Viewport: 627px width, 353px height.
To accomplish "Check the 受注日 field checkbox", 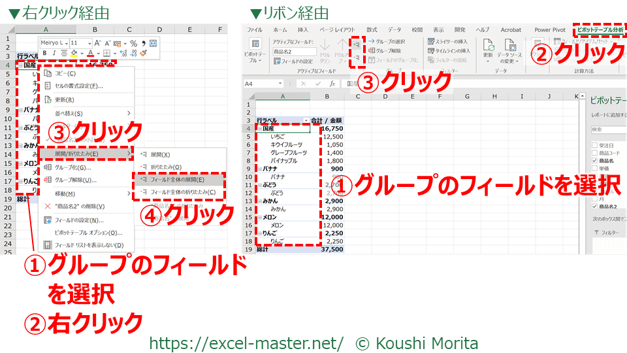I will 593,145.
